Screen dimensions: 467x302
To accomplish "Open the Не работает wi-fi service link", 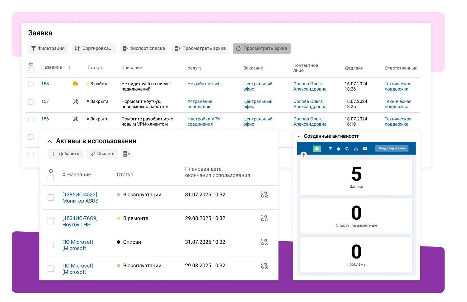I will click(205, 84).
